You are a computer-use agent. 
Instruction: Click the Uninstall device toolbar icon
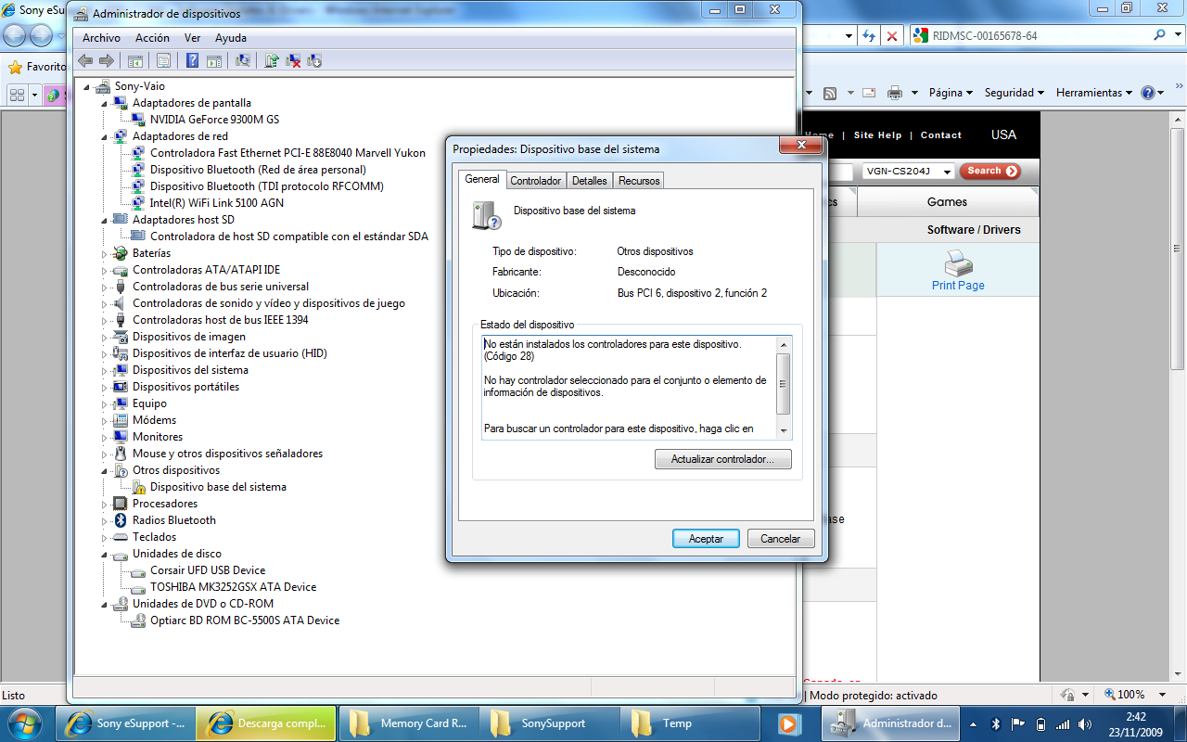[293, 61]
